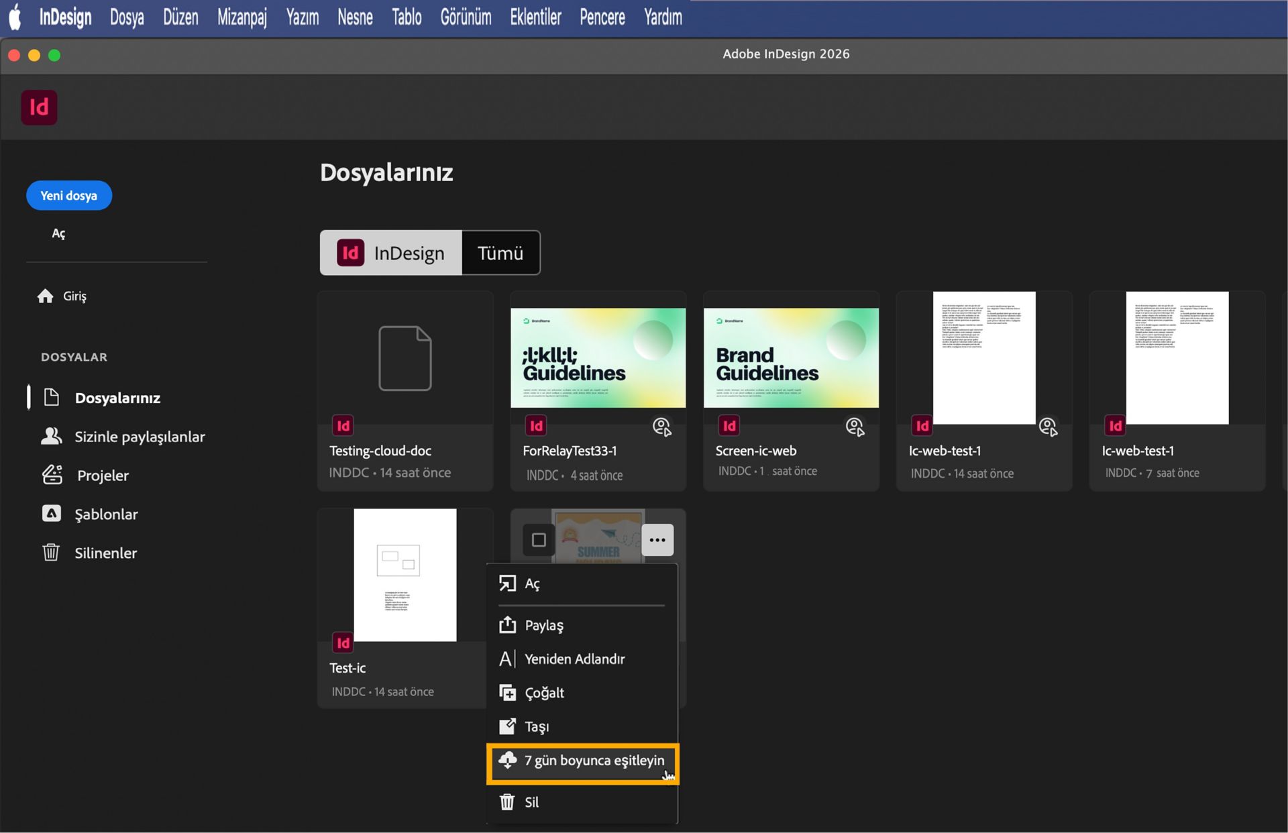This screenshot has width=1288, height=833.
Task: Click the Yeni dosya button
Action: [x=68, y=195]
